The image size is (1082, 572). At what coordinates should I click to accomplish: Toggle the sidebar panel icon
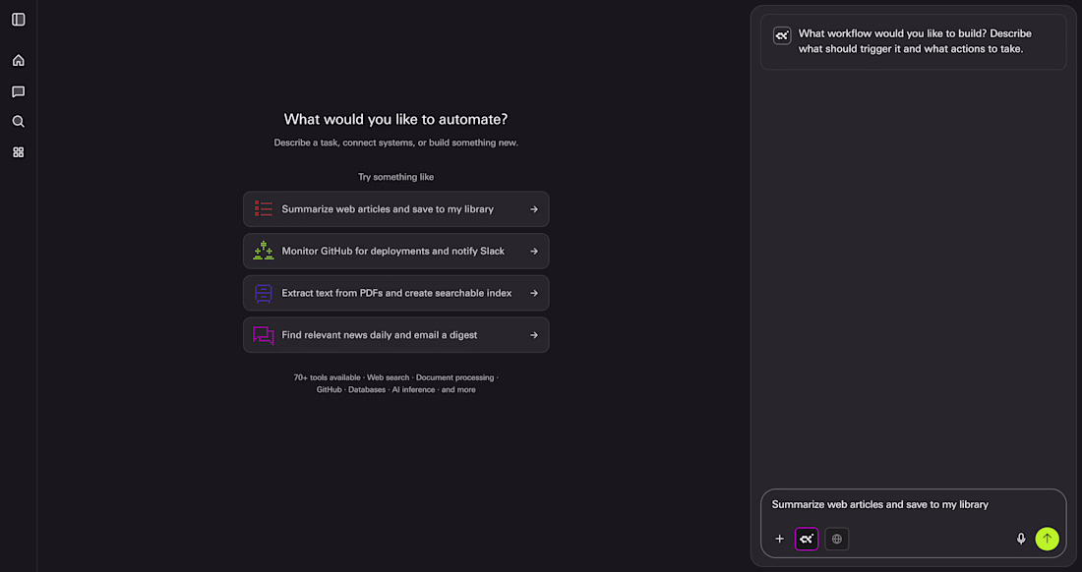pyautogui.click(x=18, y=20)
